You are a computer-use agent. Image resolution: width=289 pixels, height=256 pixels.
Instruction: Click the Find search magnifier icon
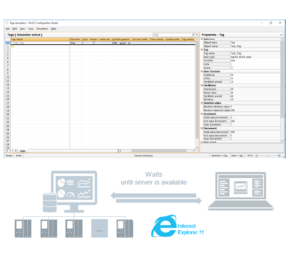click(195, 35)
